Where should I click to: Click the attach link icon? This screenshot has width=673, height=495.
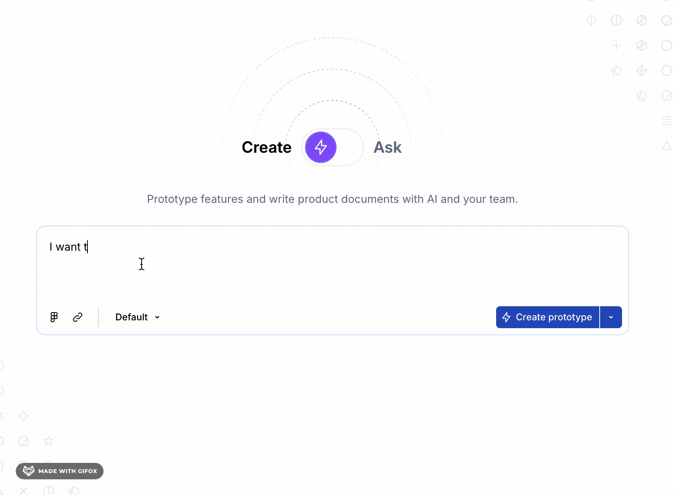click(78, 317)
